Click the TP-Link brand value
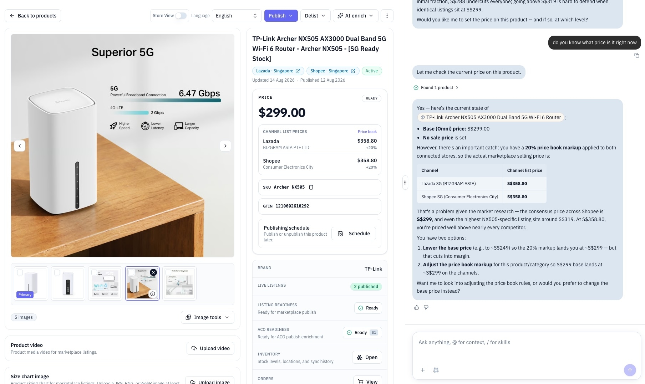645x384 pixels. (x=373, y=269)
